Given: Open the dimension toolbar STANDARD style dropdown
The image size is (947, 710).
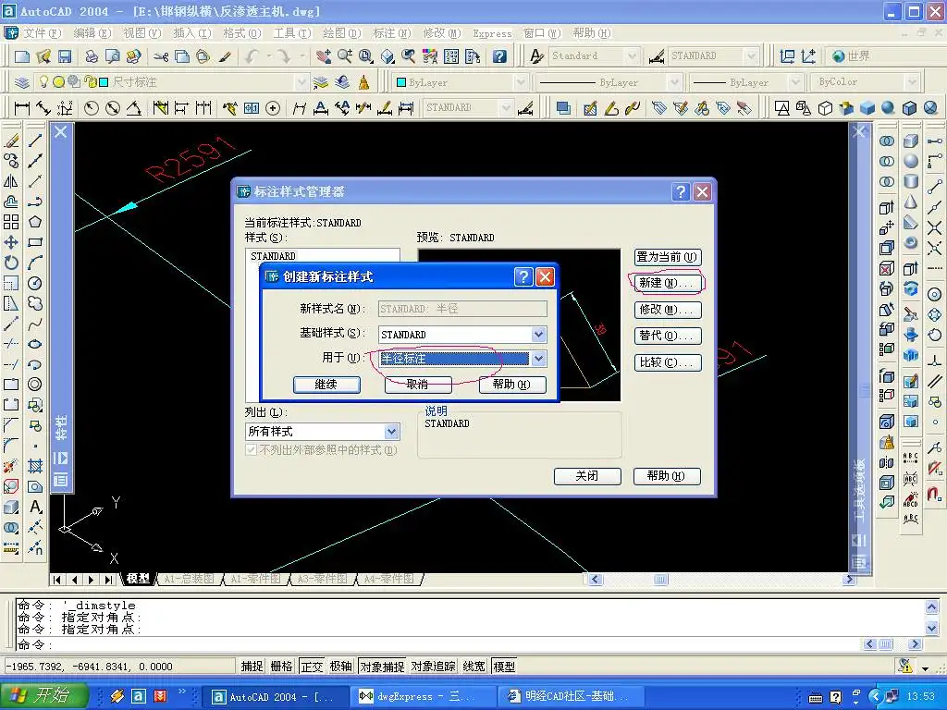Looking at the screenshot, I should 506,109.
